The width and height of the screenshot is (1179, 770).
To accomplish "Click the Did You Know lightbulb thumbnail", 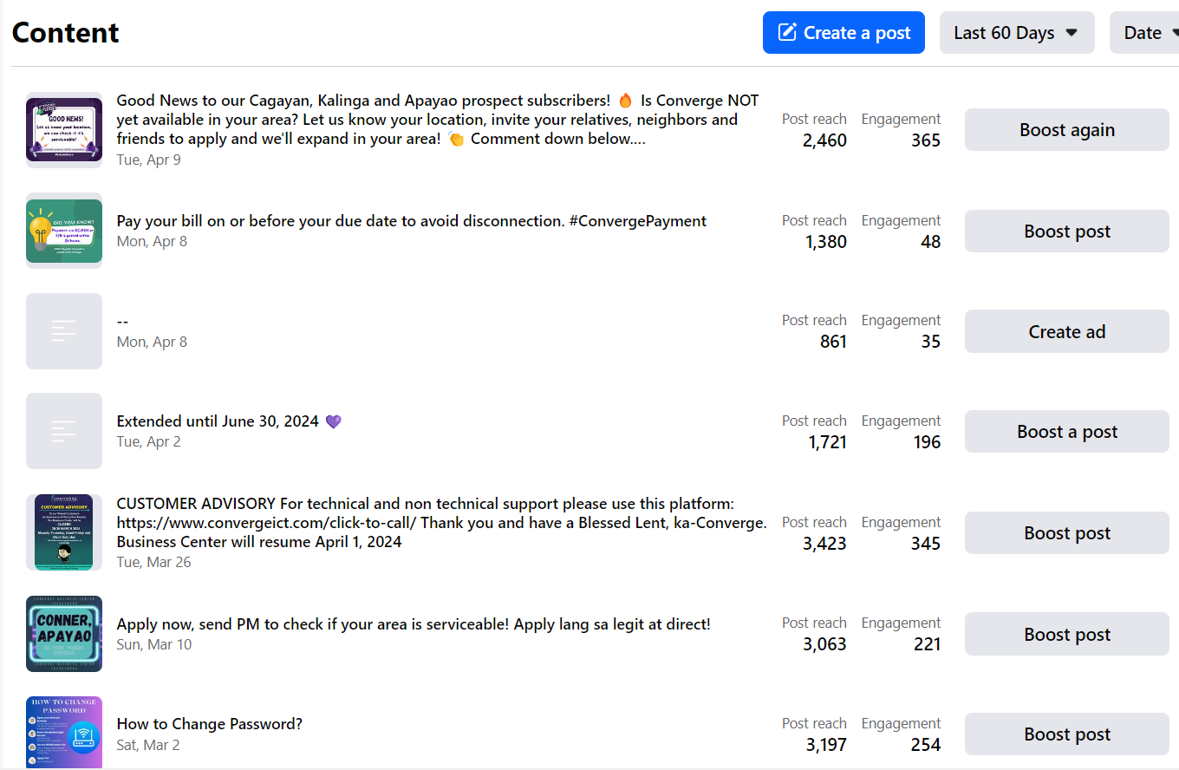I will pos(64,231).
